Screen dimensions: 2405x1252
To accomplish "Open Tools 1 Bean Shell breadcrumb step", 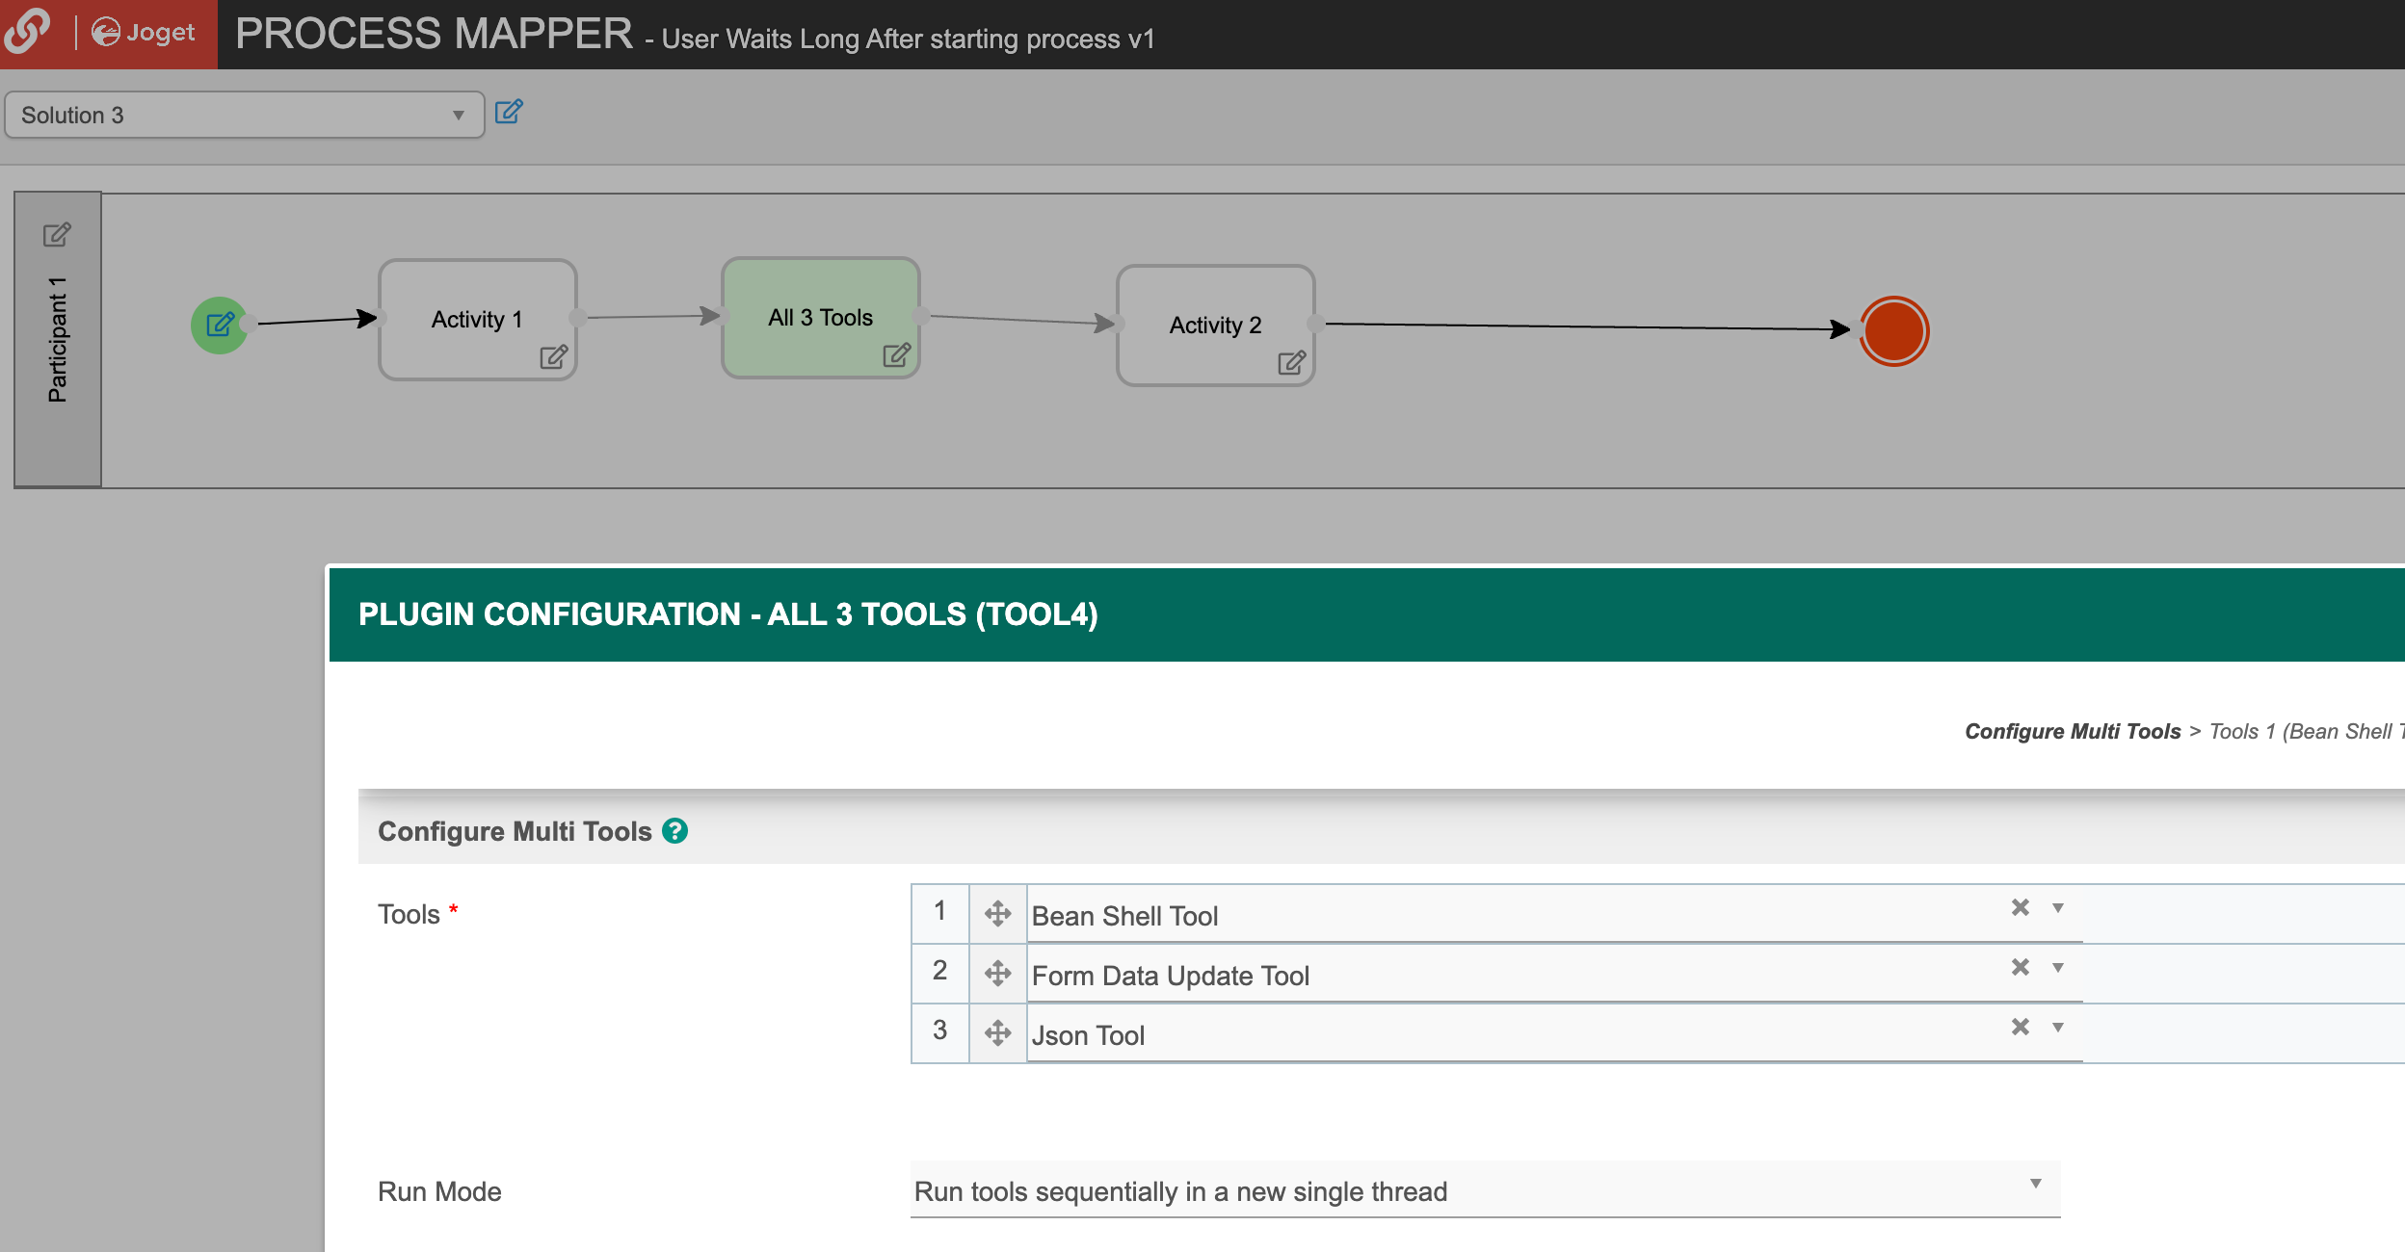I will (2305, 731).
